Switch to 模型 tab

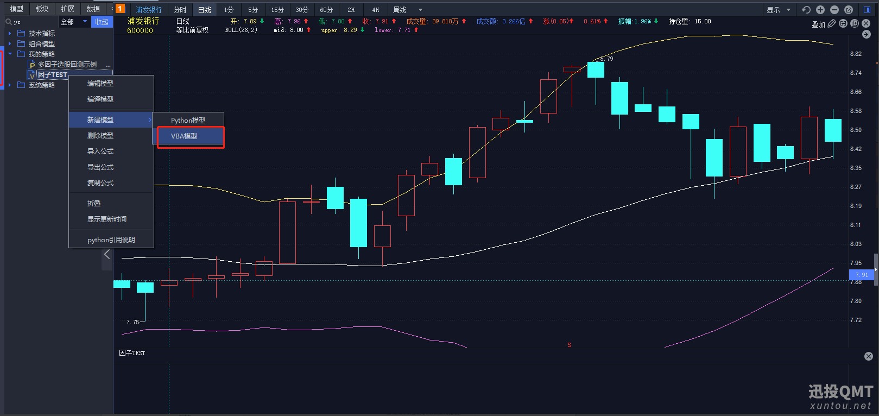pyautogui.click(x=17, y=9)
